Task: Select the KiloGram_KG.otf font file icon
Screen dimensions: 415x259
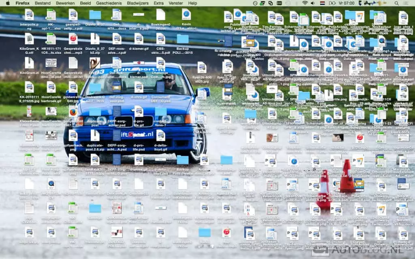Action: click(29, 39)
